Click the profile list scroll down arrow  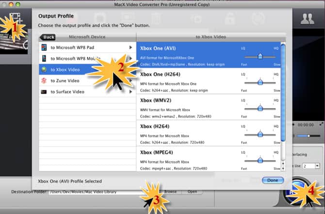pos(283,168)
